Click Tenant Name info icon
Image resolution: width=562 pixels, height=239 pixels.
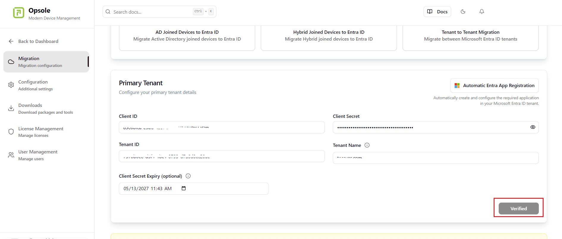(367, 145)
